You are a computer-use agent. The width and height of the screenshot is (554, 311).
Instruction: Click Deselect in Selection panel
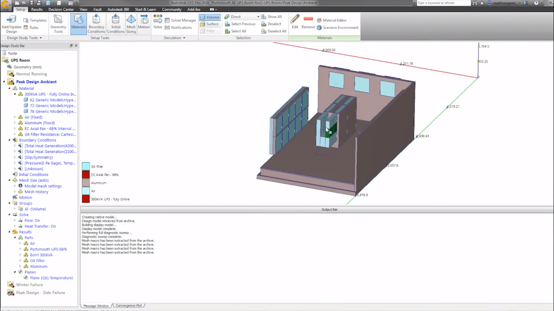click(271, 24)
